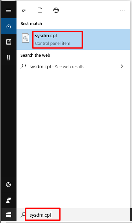Click the magnifier icon in search box
The height and width of the screenshot is (223, 132).
pos(23,215)
